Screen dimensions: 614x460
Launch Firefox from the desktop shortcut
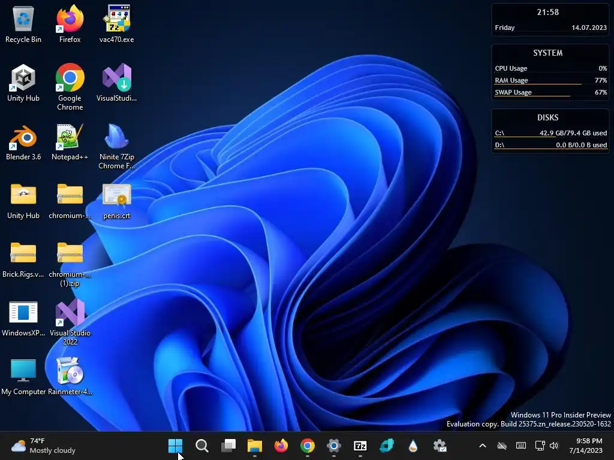(x=70, y=24)
